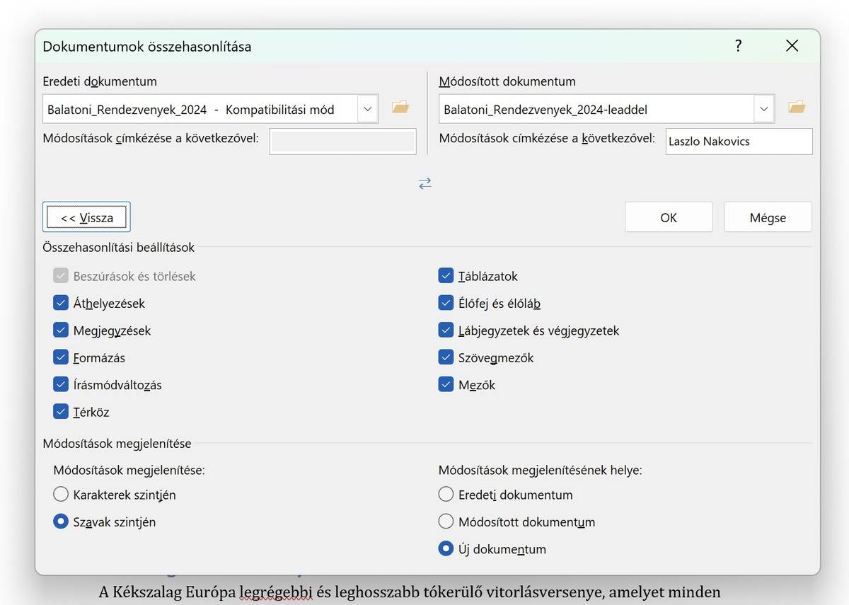Select Szavak szintjén radio option
The height and width of the screenshot is (605, 849).
(x=61, y=522)
